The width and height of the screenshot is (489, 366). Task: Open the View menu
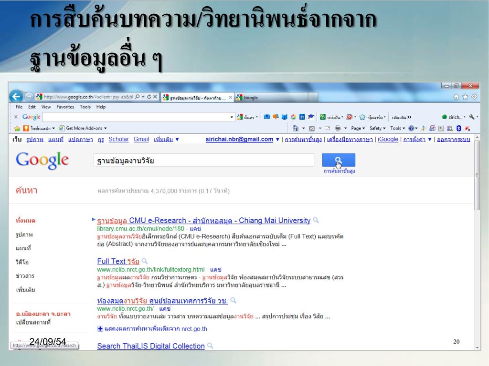coord(46,107)
